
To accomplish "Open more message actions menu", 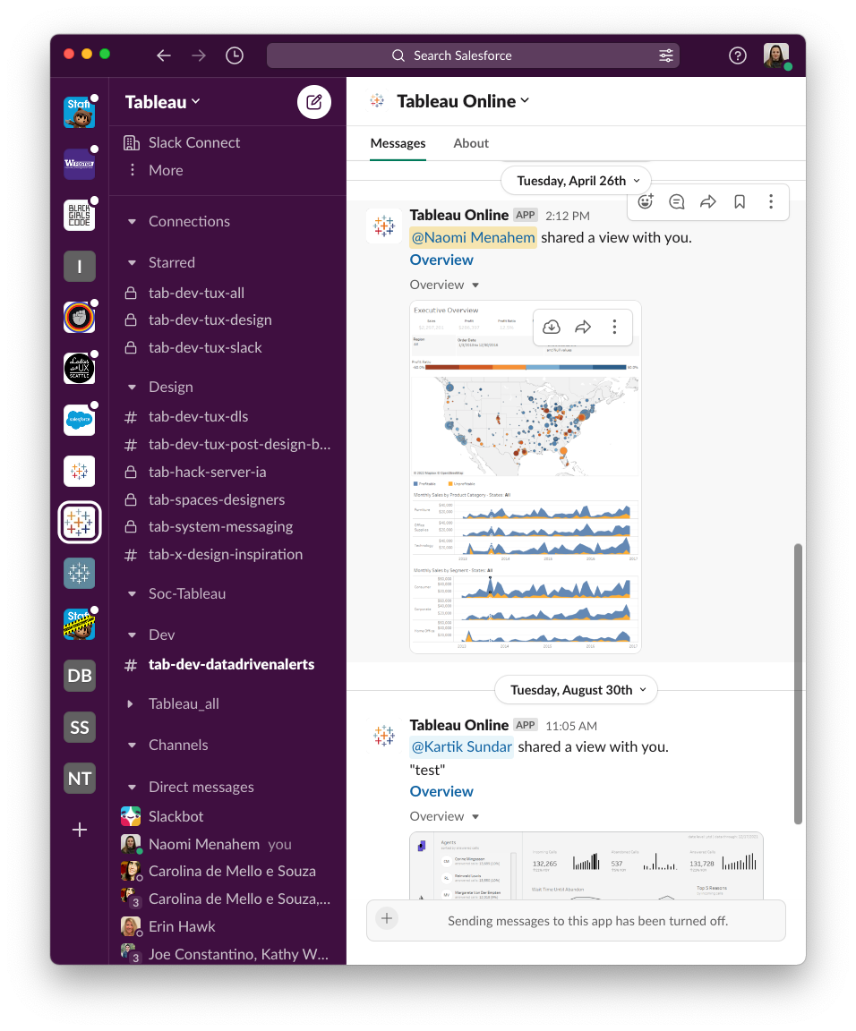I will [771, 202].
